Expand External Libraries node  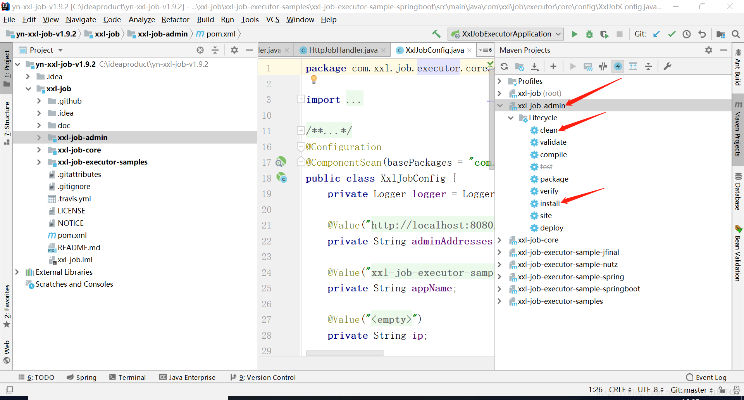pos(17,272)
